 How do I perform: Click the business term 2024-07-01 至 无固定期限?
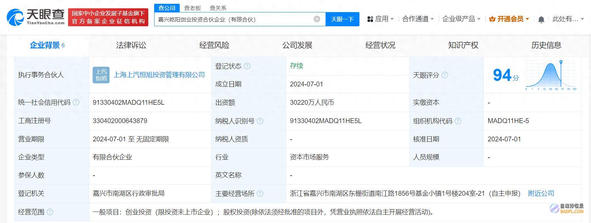click(131, 139)
